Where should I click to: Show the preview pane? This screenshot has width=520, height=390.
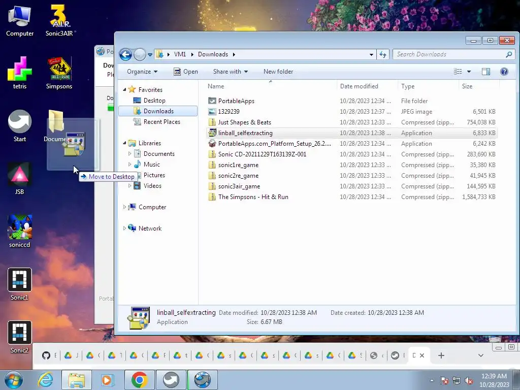tap(486, 72)
